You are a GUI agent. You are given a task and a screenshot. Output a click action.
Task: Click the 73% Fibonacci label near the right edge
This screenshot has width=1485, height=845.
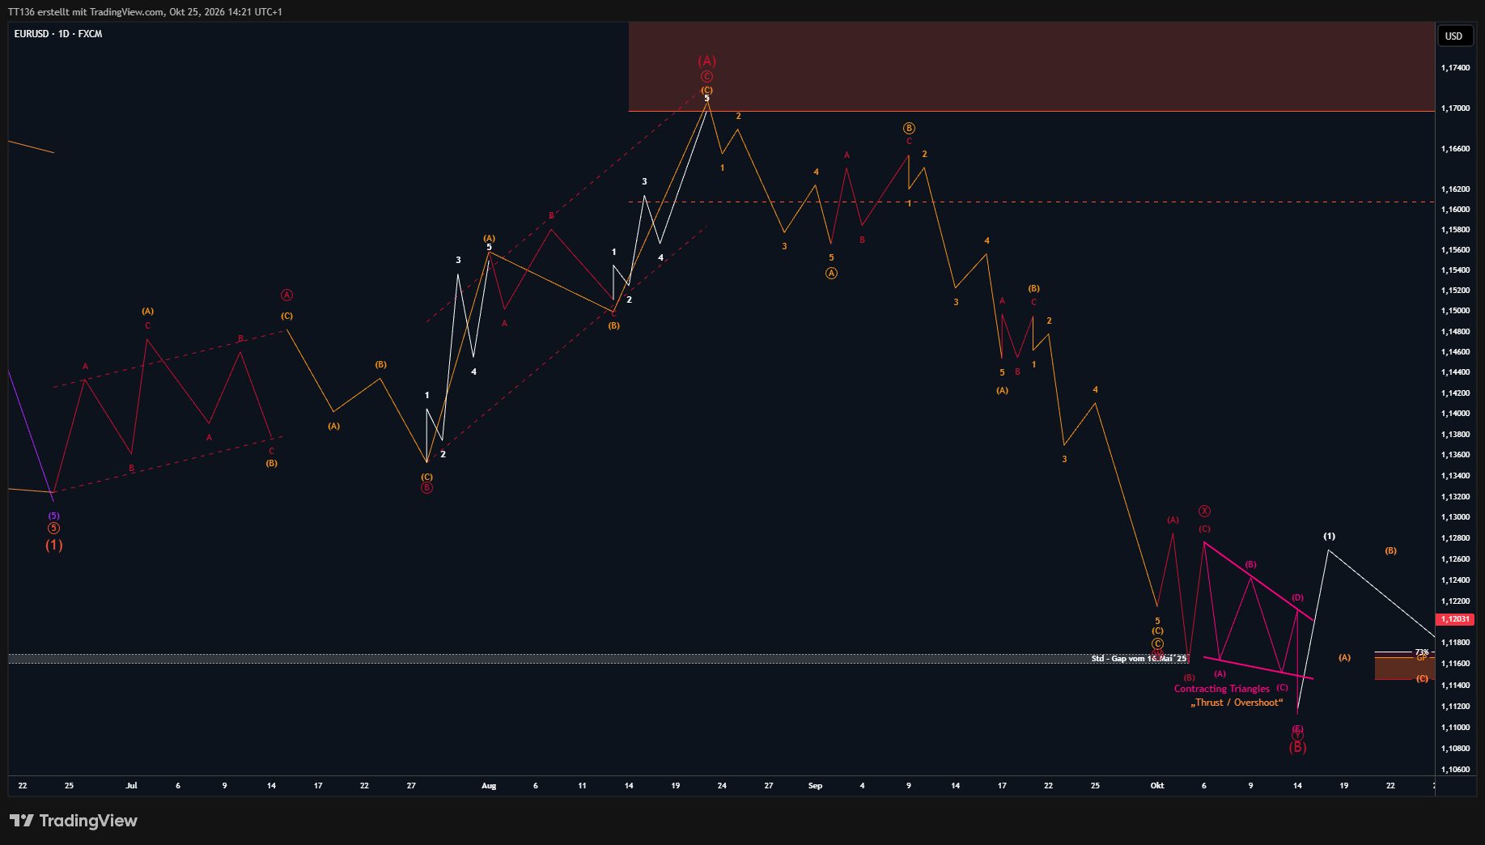pos(1422,652)
